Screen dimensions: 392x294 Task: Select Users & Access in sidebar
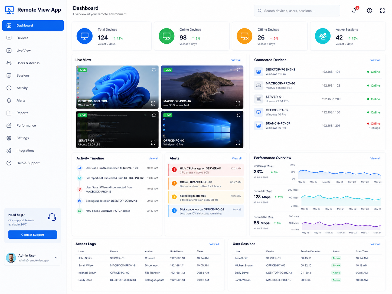(x=33, y=63)
